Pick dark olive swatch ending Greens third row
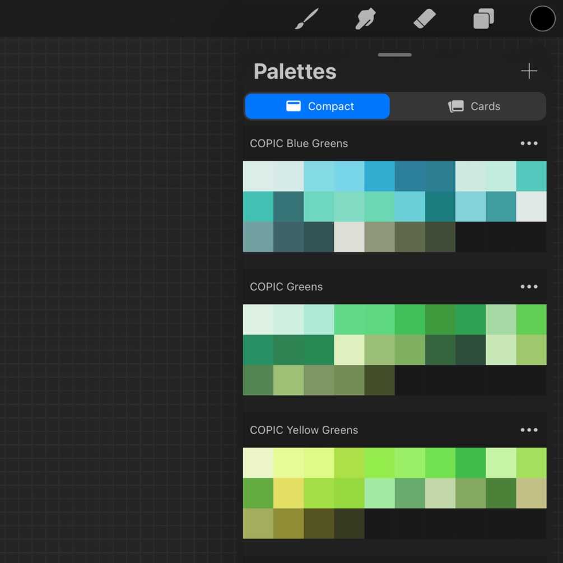563x563 pixels. [379, 380]
